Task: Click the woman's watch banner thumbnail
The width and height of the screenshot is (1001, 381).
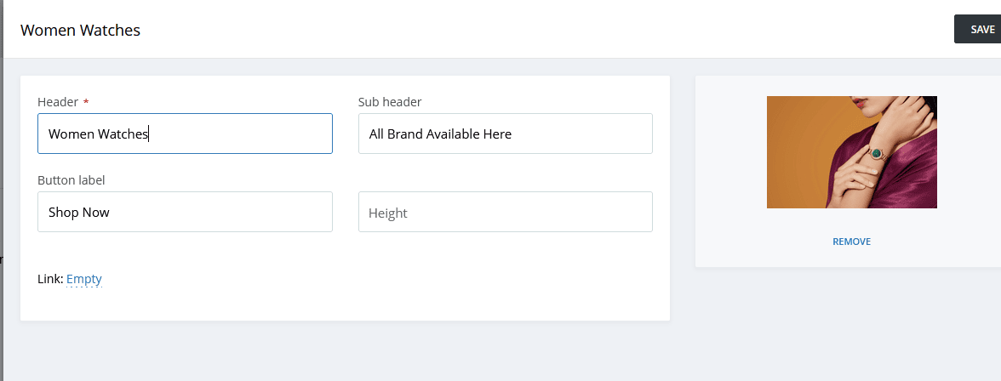Action: click(851, 152)
